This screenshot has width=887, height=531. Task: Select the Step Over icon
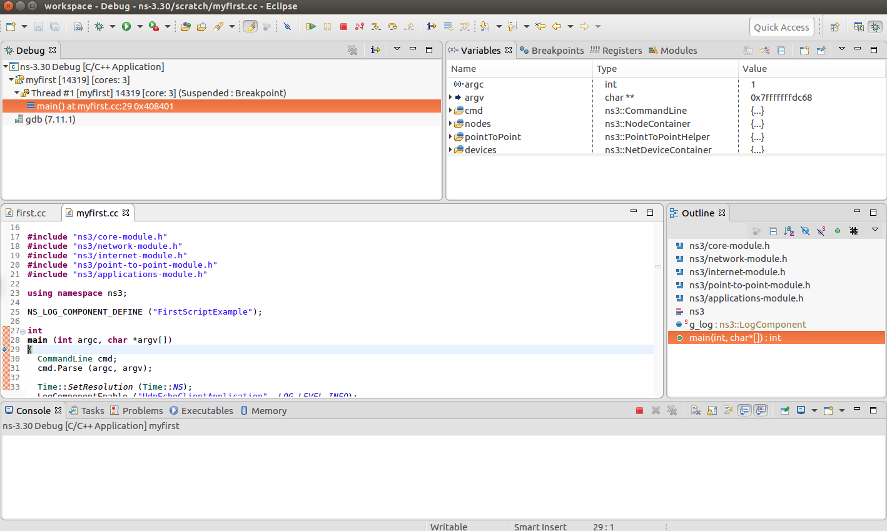pos(392,26)
